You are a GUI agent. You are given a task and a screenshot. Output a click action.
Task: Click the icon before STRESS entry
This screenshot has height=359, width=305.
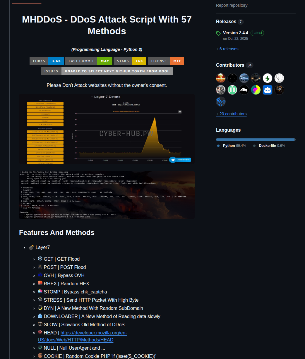pos(40,300)
